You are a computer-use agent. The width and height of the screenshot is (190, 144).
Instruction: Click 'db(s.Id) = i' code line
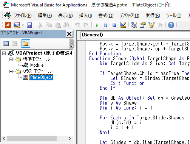(x=126, y=122)
